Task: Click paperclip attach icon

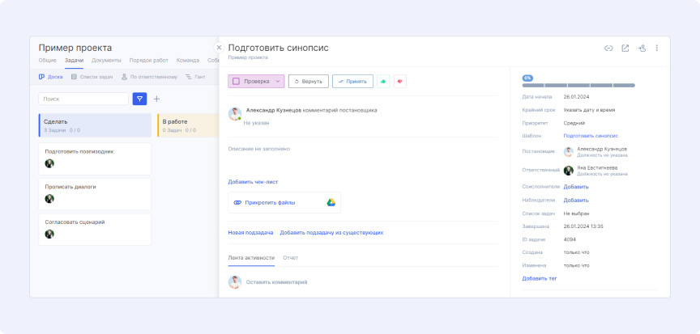Action: click(x=237, y=203)
